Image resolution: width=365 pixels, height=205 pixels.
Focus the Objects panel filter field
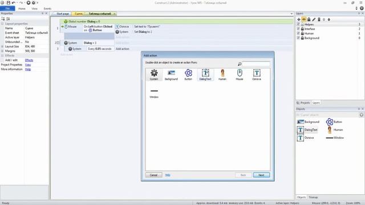pyautogui.click(x=327, y=115)
